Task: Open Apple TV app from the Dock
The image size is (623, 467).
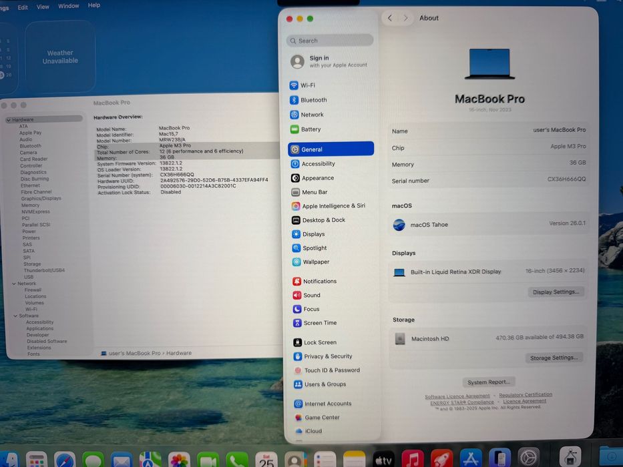Action: point(383,460)
